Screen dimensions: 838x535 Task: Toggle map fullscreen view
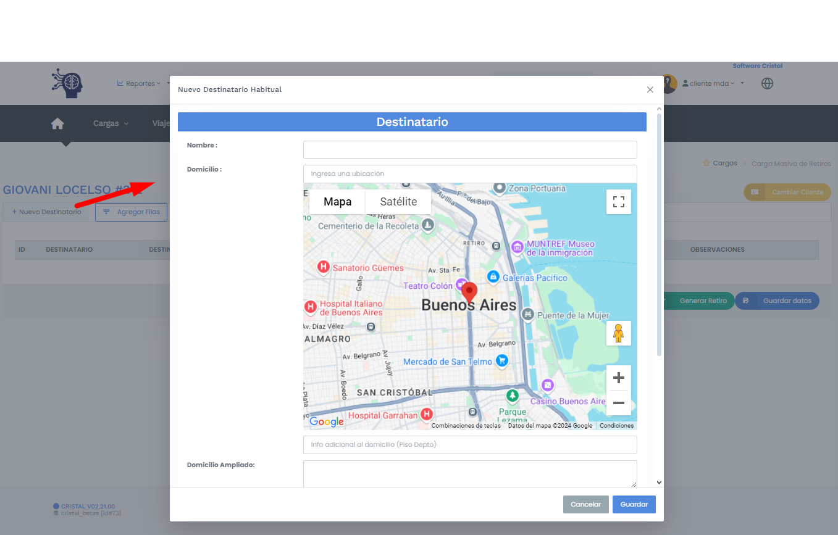point(619,202)
